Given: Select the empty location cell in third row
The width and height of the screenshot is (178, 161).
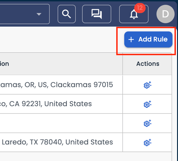Looking at the screenshot, I should 61,123.
